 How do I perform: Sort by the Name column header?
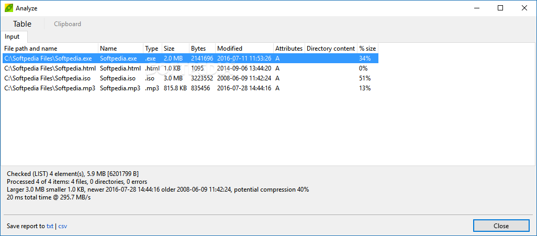click(120, 49)
